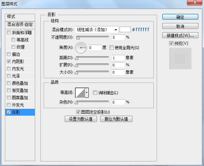Screen dimensions: 204x166
Task: Enable 消除锯齿 anti-alias checkbox
Action: (x=95, y=93)
